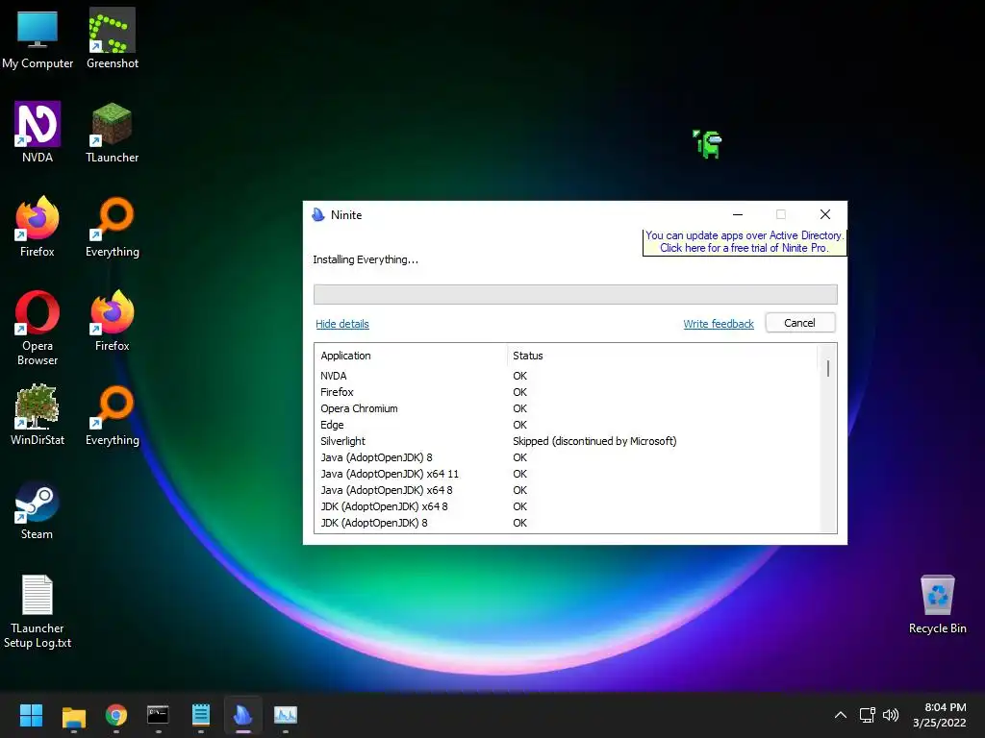Select the Opera Browser desktop shortcut
985x738 pixels.
click(x=38, y=328)
